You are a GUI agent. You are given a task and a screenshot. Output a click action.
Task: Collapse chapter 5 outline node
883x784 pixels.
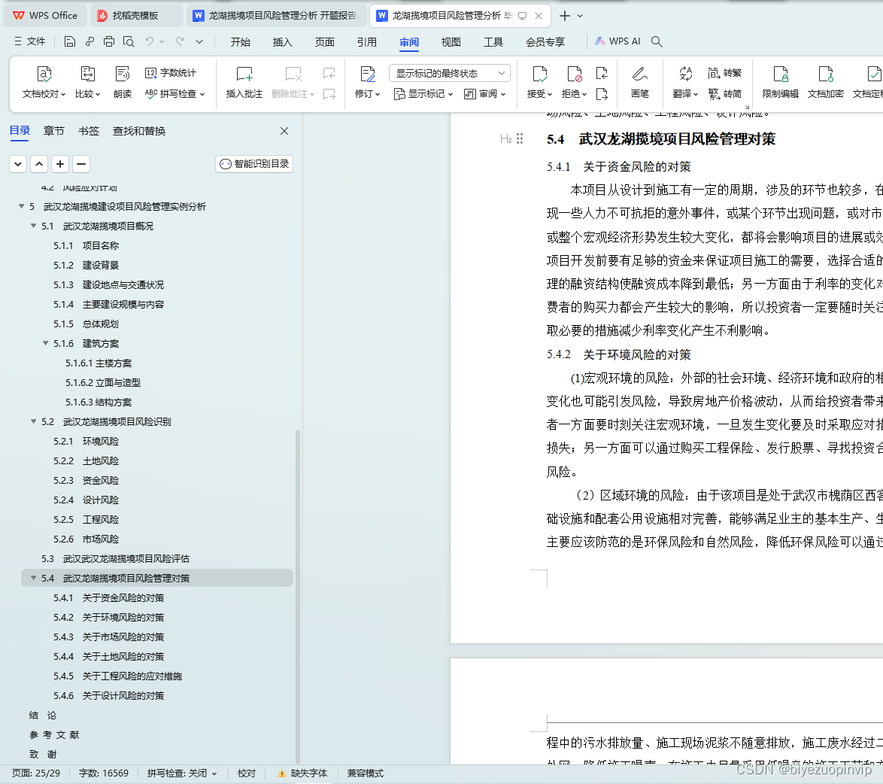pyautogui.click(x=21, y=206)
